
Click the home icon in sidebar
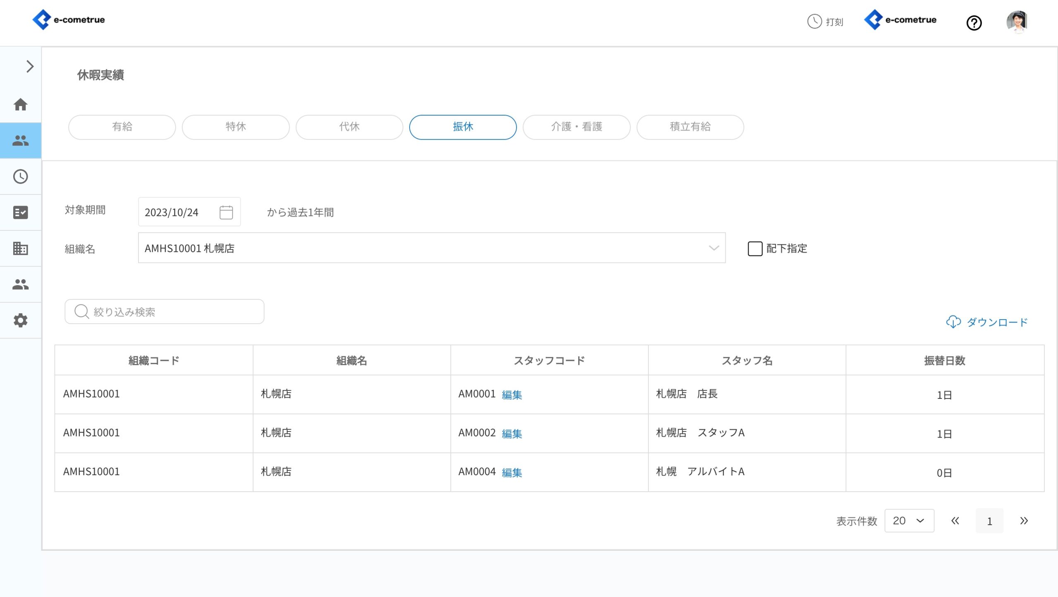tap(20, 104)
